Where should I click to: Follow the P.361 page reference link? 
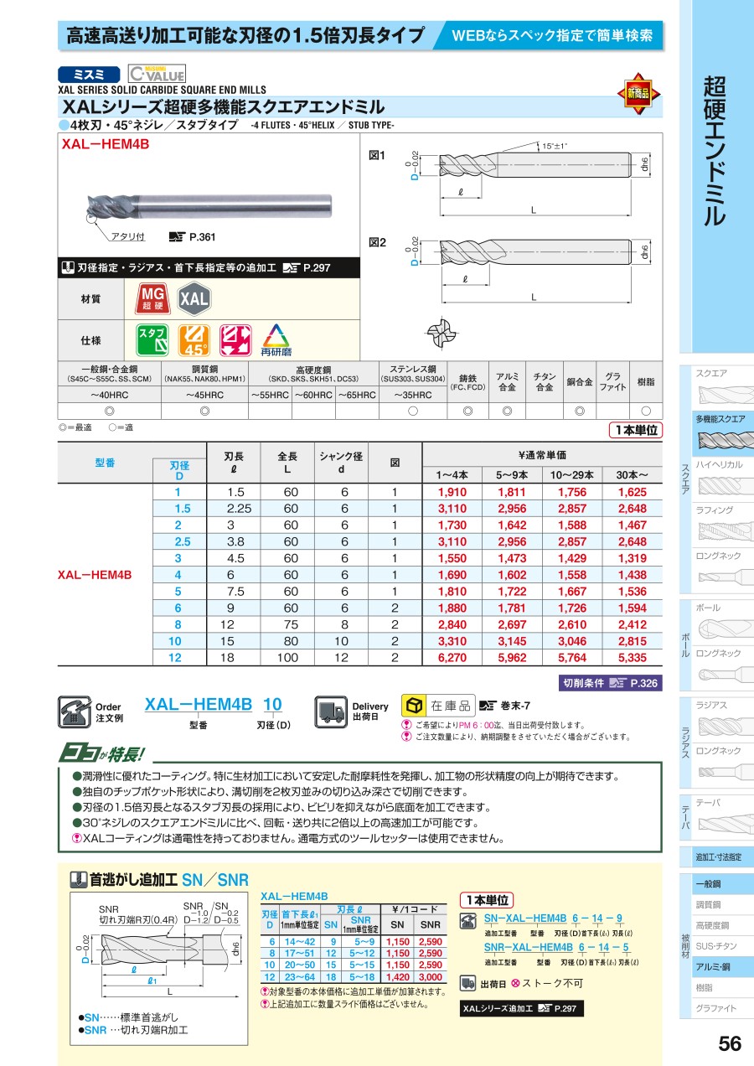click(x=190, y=237)
